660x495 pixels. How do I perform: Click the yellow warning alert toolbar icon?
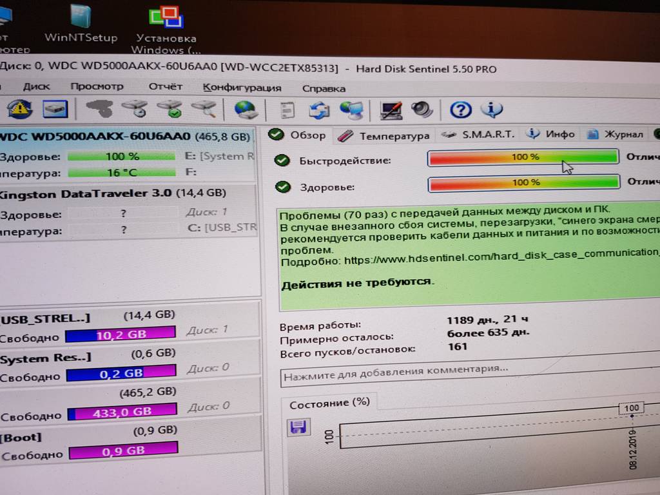click(19, 109)
